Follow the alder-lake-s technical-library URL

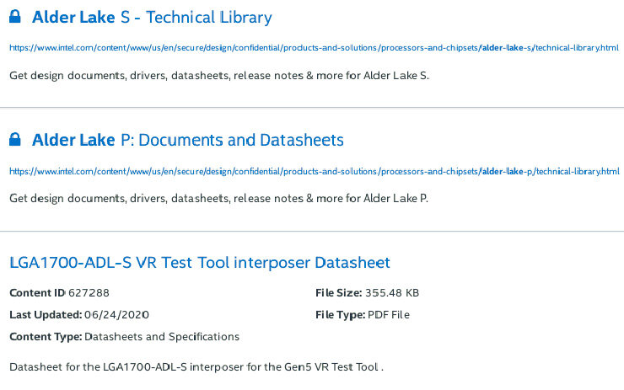click(314, 48)
